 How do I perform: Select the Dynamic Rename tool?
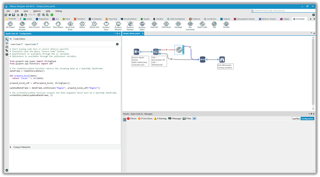[x=118, y=26]
